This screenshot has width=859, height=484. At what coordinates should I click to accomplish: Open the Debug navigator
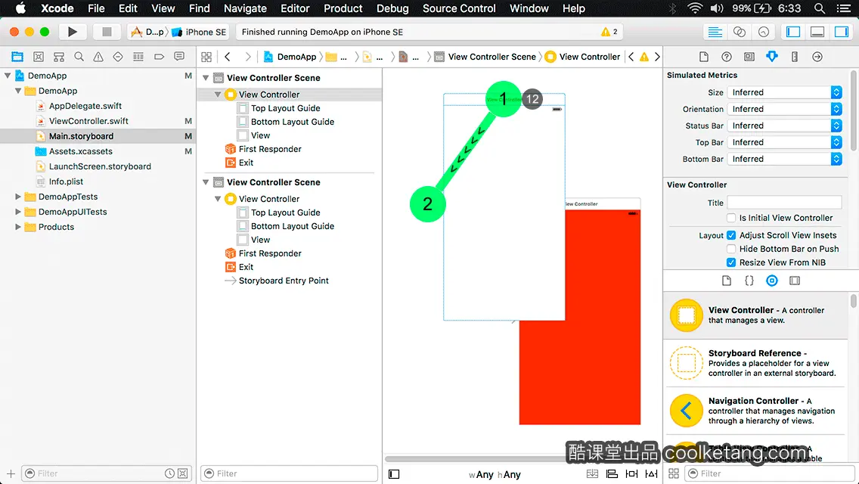click(138, 57)
